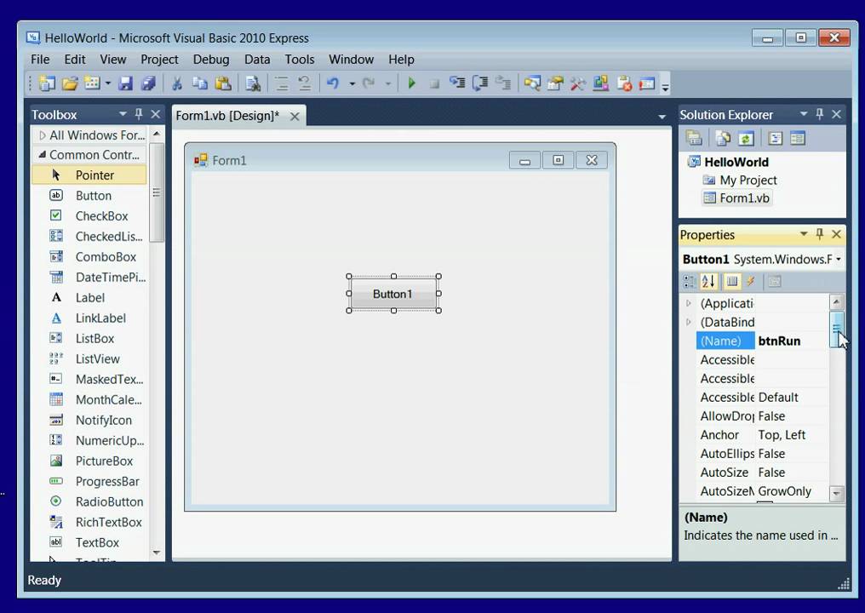865x613 pixels.
Task: Select the Button control in Toolbox
Action: pyautogui.click(x=90, y=195)
